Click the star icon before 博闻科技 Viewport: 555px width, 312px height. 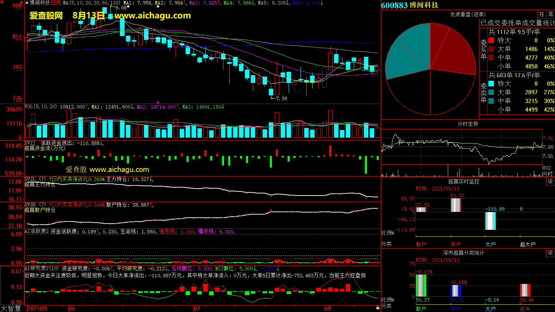(x=27, y=3)
